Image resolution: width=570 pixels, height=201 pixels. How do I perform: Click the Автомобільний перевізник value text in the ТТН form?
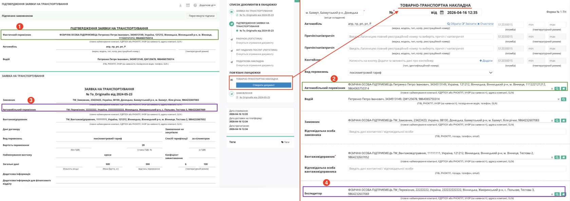tap(447, 86)
